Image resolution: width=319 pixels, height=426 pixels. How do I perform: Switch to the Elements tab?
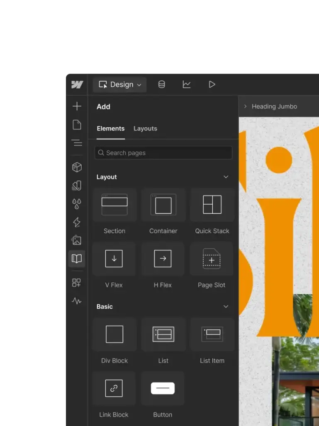(x=111, y=129)
